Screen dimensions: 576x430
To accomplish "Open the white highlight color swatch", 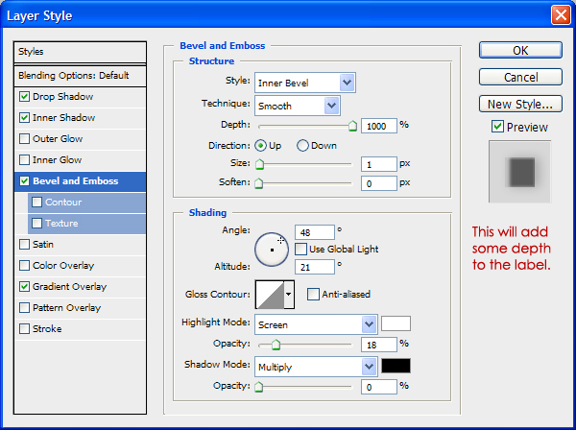I will pyautogui.click(x=396, y=323).
